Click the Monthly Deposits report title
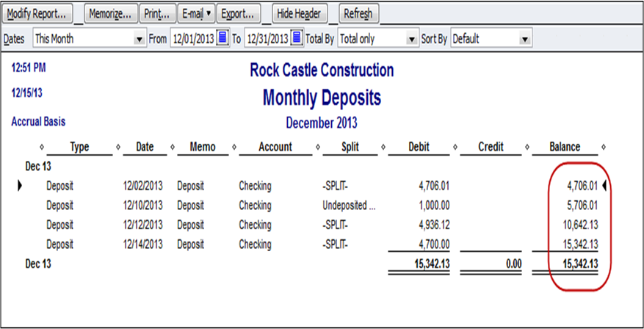 pyautogui.click(x=322, y=98)
